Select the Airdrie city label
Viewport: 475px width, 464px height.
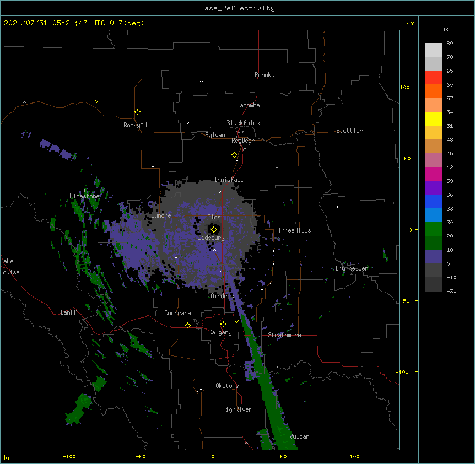point(223,296)
